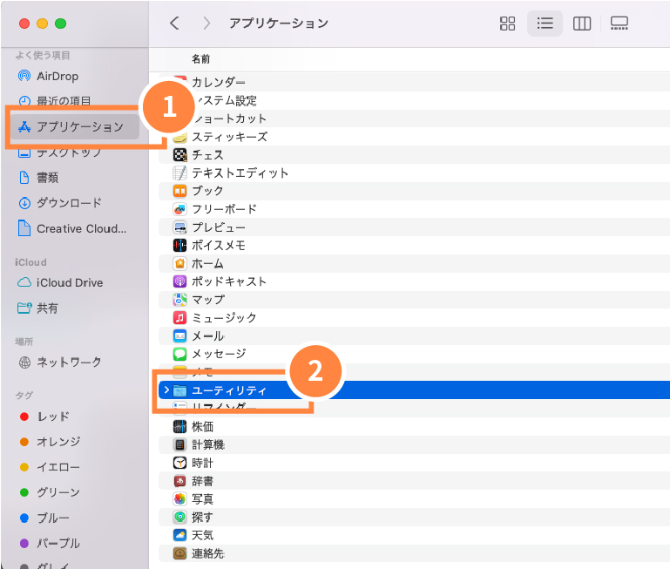Filter by オレンジ tag

pos(50,442)
